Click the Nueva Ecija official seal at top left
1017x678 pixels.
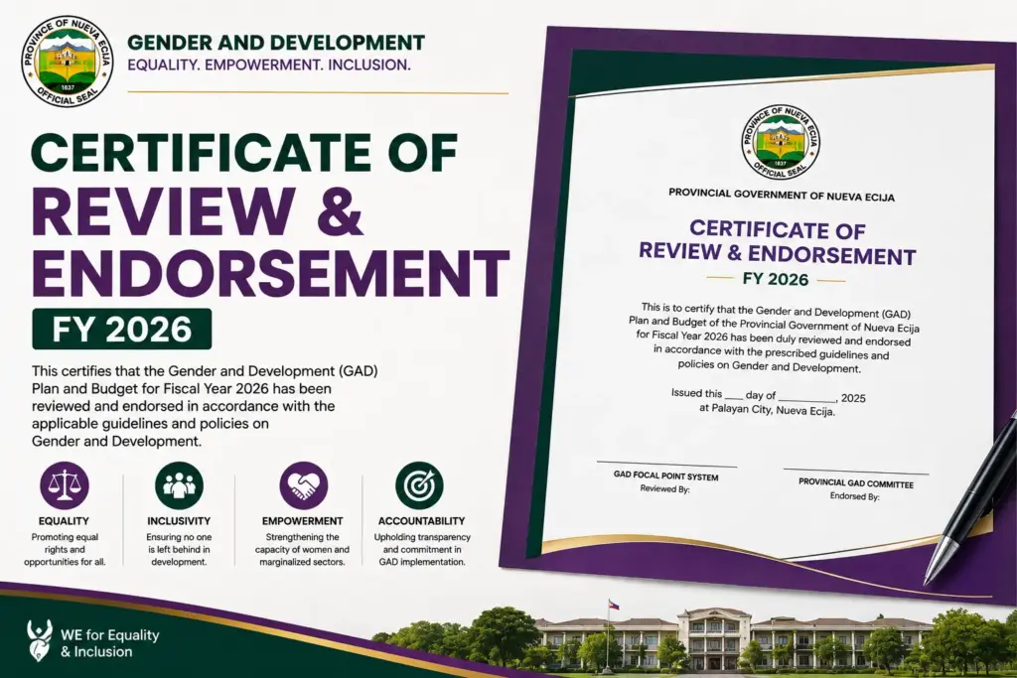(x=68, y=62)
